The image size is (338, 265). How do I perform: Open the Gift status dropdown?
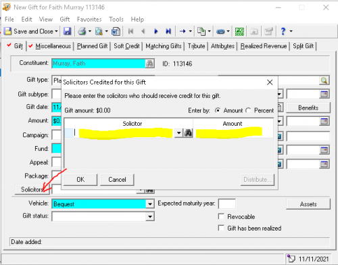[150, 217]
